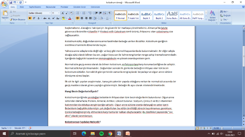Screen dimensions: 245x137
Task: Switch to outline view icon
Action: (207, 128)
